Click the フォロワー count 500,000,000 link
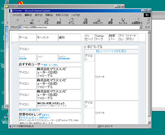 coord(64,59)
